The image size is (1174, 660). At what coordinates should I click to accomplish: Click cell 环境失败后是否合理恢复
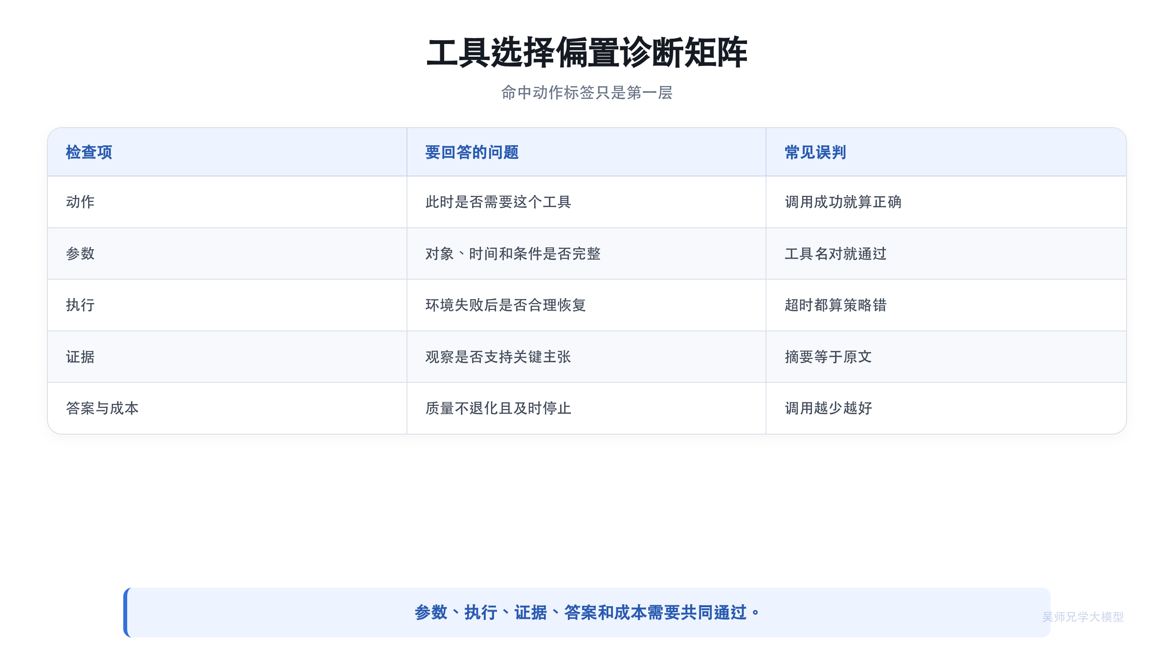click(587, 305)
